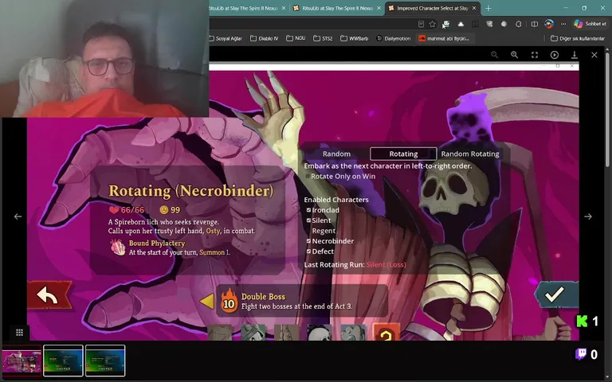Open the Sosyal Ağlar bookmarks folder
Screen dimensions: 612x382
226,38
